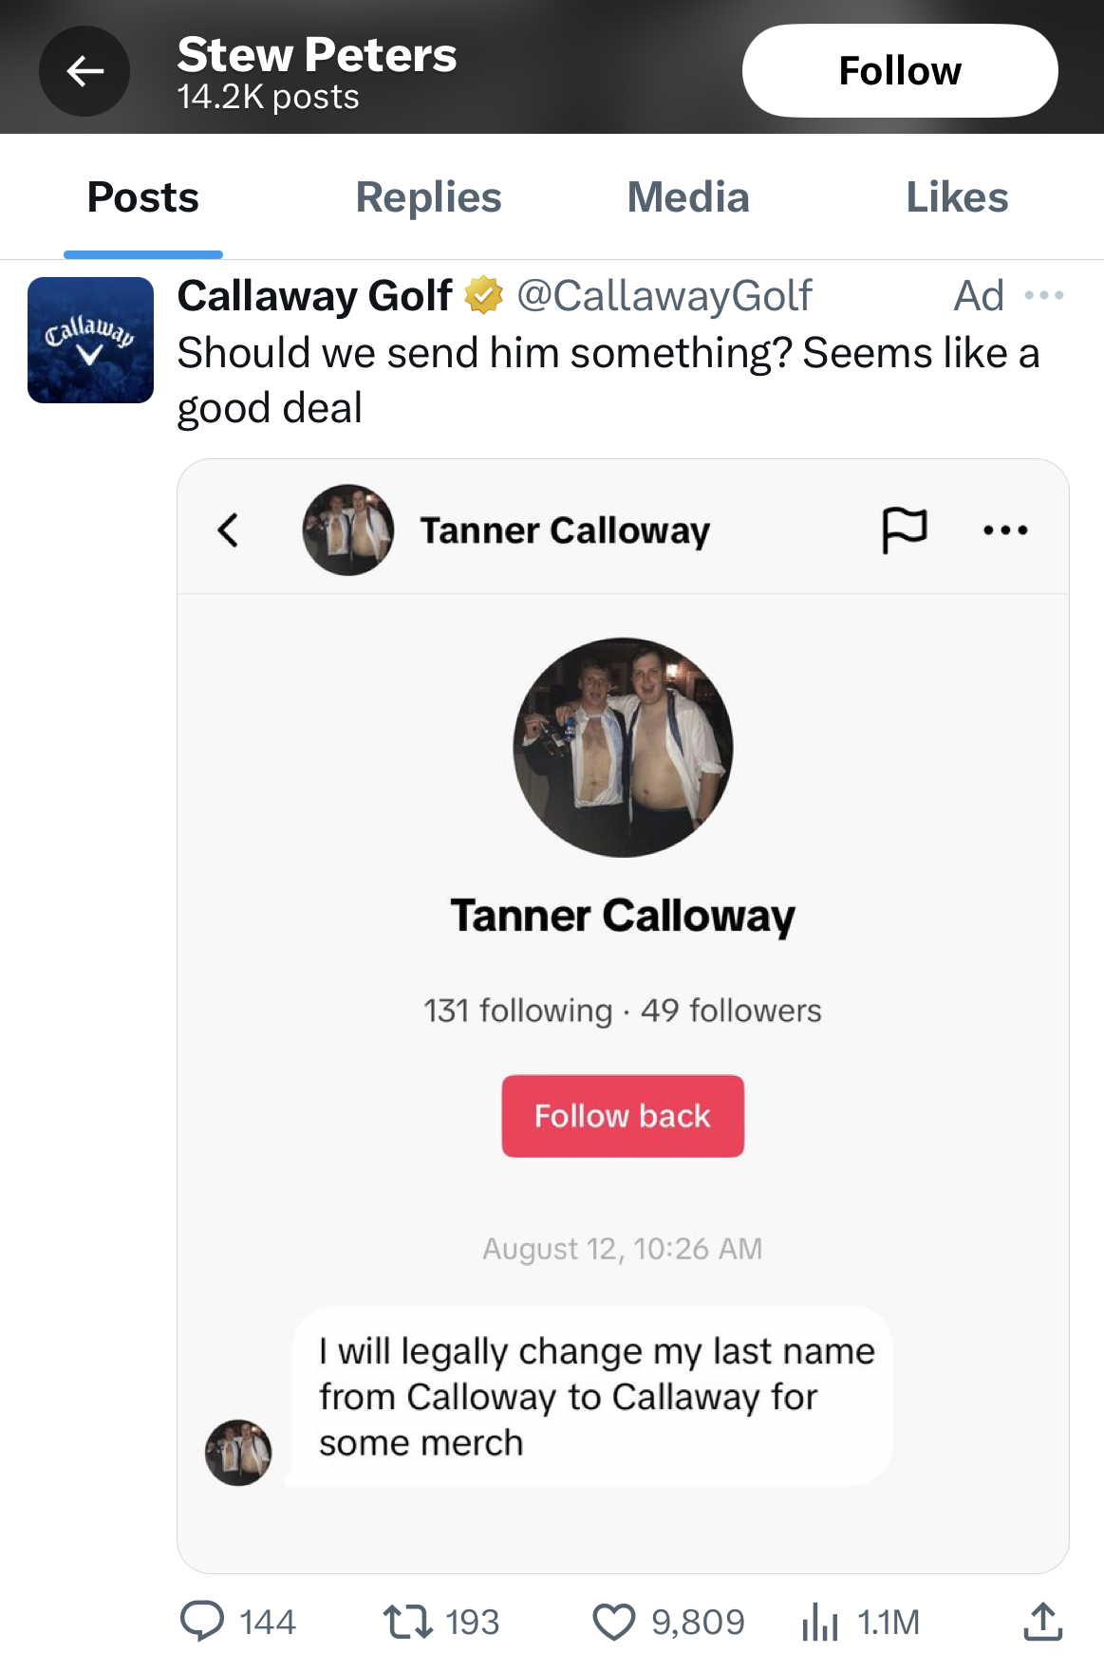The image size is (1104, 1671).
Task: Open the Media tab
Action: click(x=688, y=197)
